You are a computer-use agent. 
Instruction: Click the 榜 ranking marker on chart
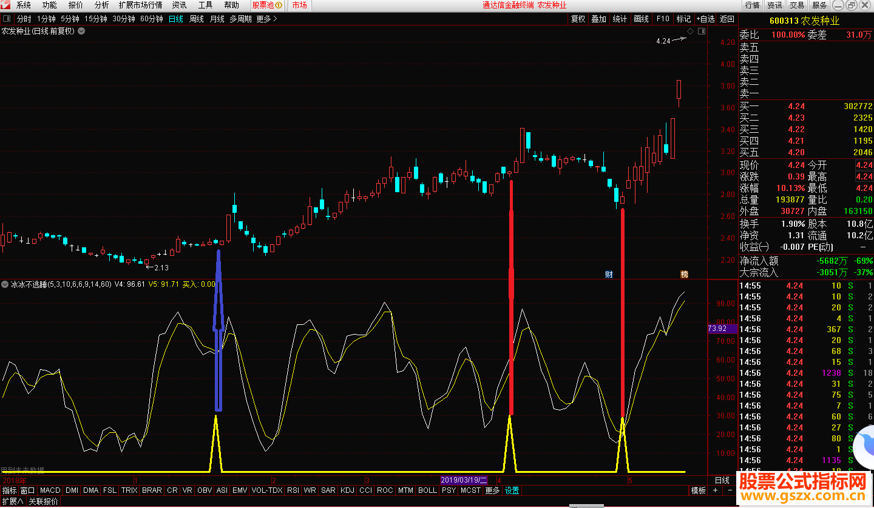pos(684,275)
